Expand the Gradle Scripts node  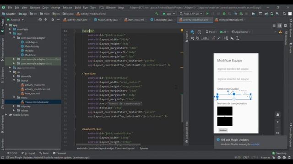tap(6, 115)
